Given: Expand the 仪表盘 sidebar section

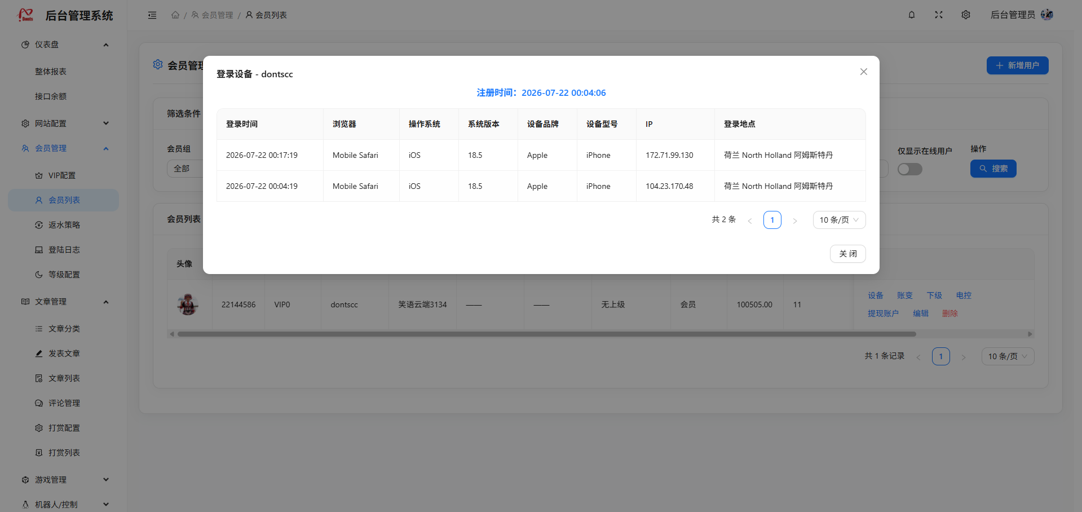Looking at the screenshot, I should coord(64,45).
